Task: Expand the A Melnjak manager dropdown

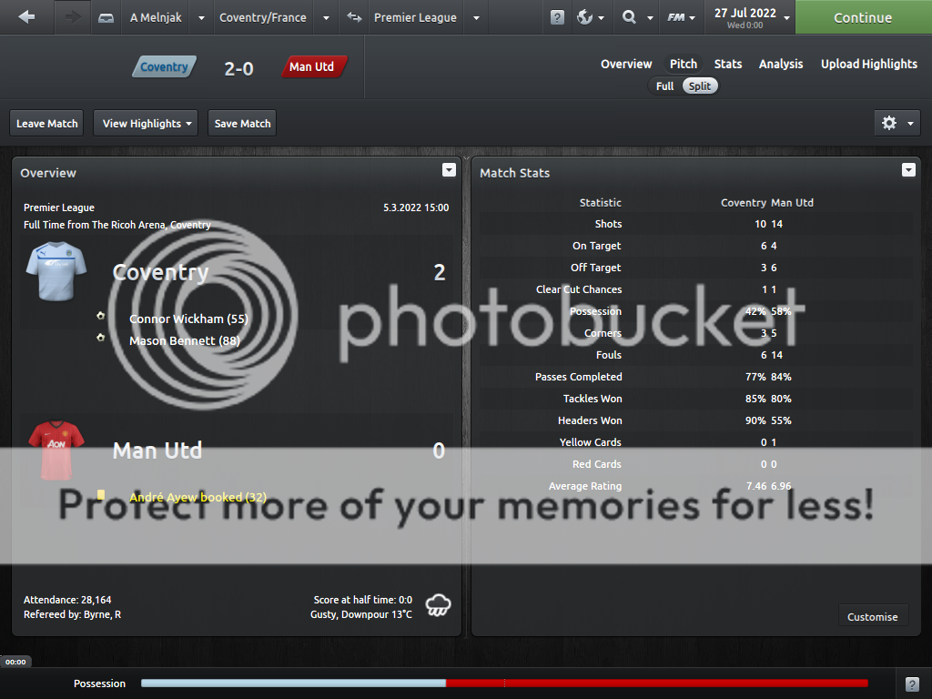Action: click(x=201, y=17)
